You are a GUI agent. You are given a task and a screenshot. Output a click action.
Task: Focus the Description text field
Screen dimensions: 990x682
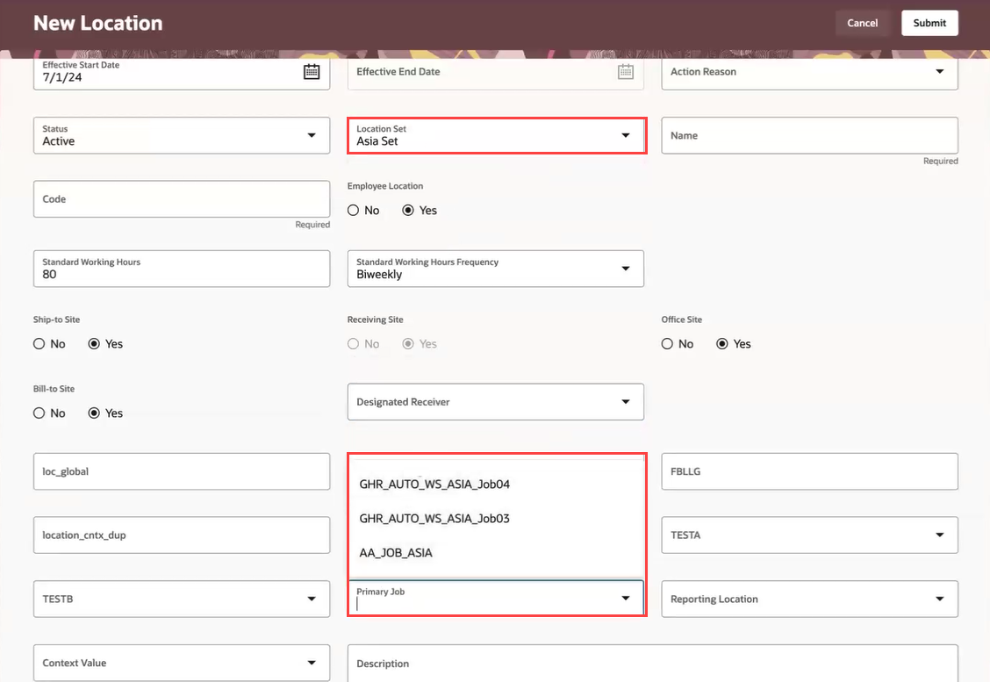[652, 663]
